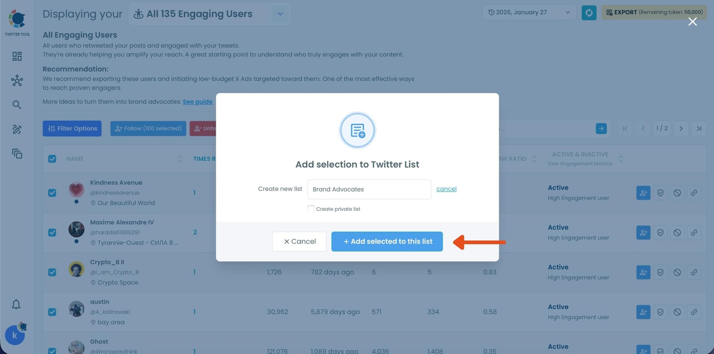Enable Create private list
This screenshot has height=354, width=714.
pyautogui.click(x=311, y=209)
